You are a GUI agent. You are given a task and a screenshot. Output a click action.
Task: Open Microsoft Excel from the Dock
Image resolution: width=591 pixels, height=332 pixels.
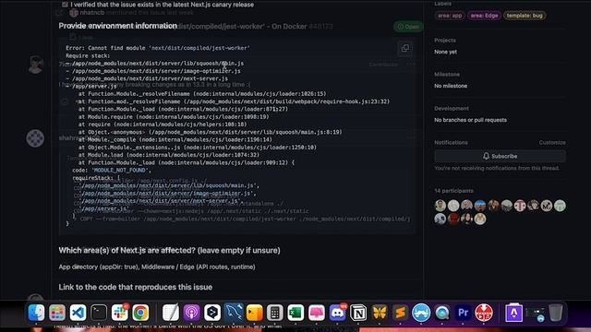[295, 313]
